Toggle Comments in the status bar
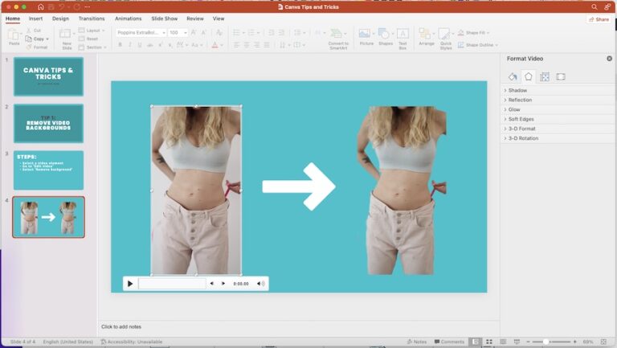Image resolution: width=617 pixels, height=348 pixels. click(x=448, y=342)
